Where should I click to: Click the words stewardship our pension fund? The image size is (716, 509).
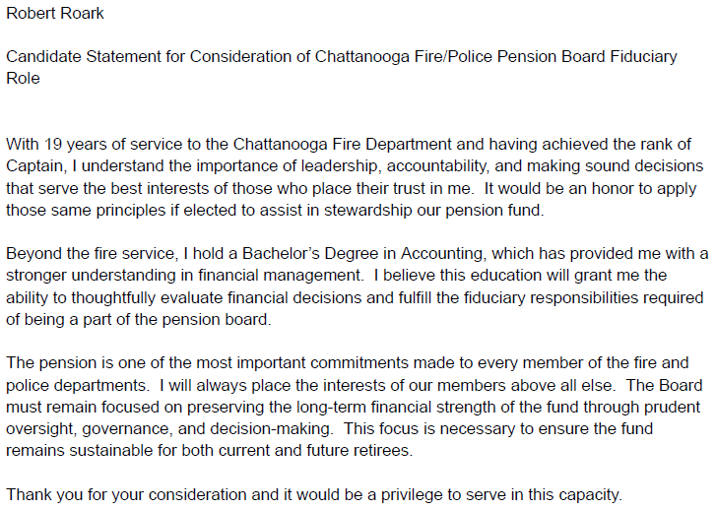[x=433, y=211]
